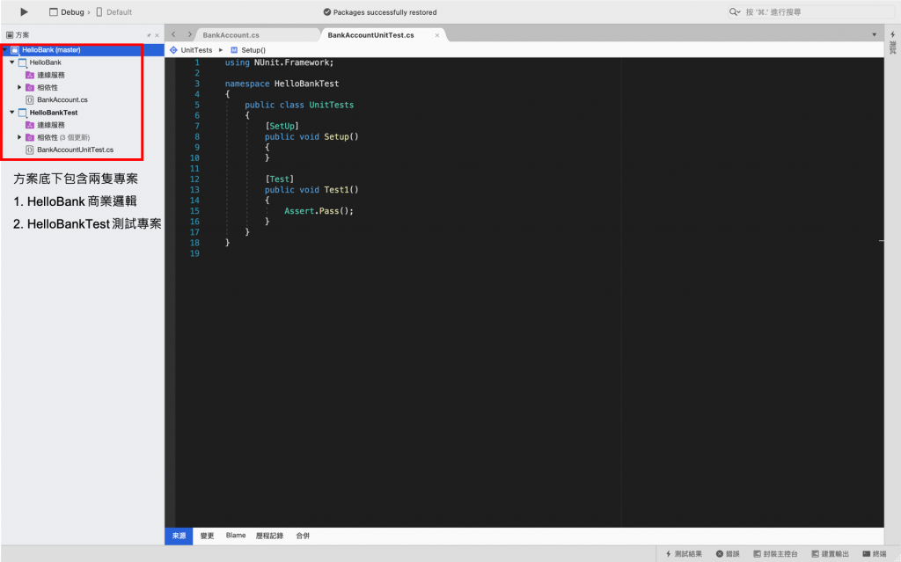
Task: Click the using NUnit.Framework; line
Action: click(279, 62)
